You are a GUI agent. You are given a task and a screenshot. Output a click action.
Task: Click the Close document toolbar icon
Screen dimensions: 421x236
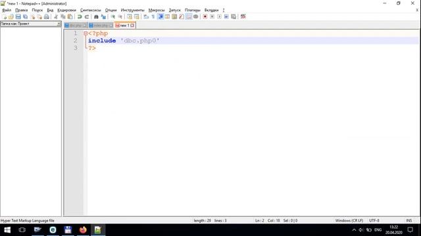click(32, 16)
